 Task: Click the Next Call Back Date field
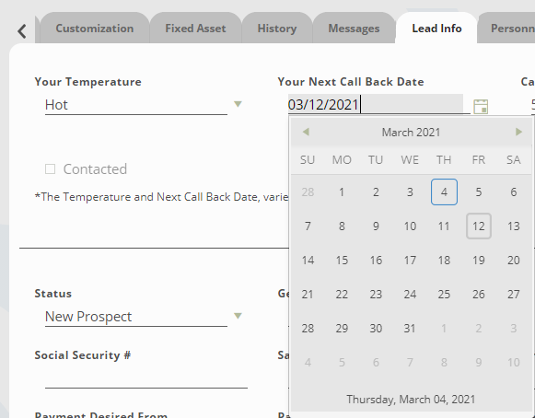(x=376, y=104)
